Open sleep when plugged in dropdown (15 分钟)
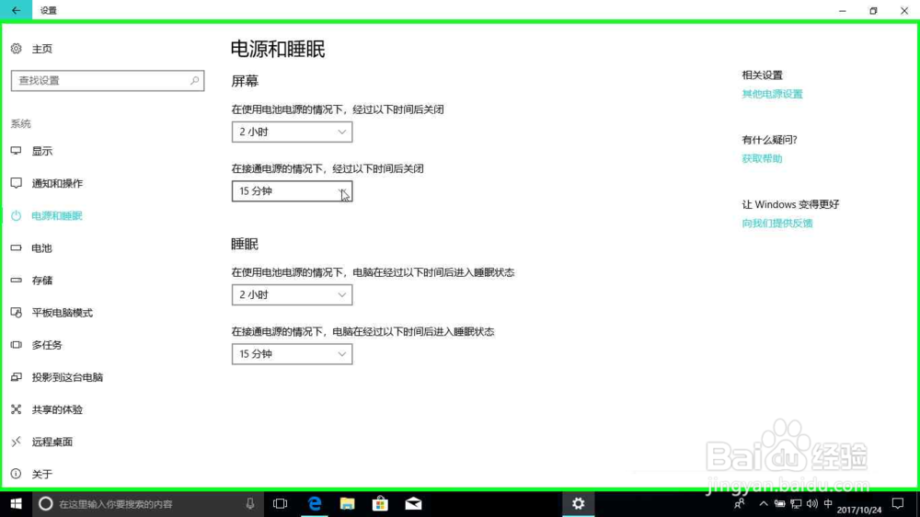Image resolution: width=920 pixels, height=517 pixels. 293,354
